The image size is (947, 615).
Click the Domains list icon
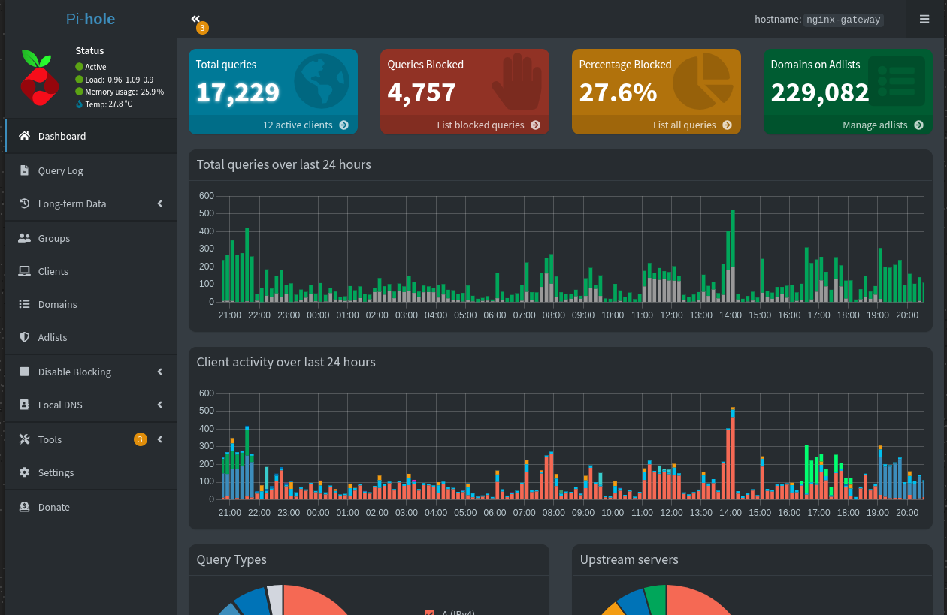24,304
